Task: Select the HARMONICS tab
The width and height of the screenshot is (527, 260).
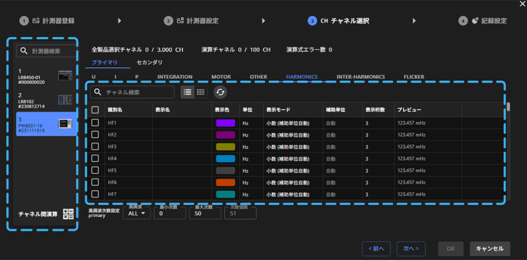Action: pyautogui.click(x=302, y=76)
